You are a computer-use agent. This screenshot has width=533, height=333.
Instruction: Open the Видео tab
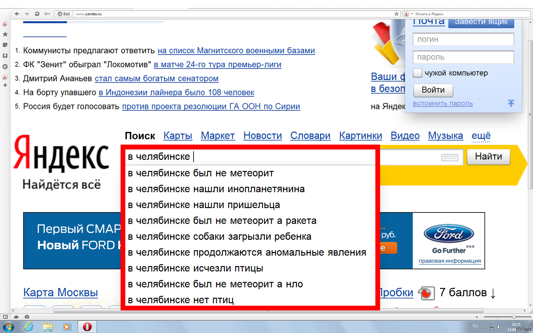[x=405, y=136]
